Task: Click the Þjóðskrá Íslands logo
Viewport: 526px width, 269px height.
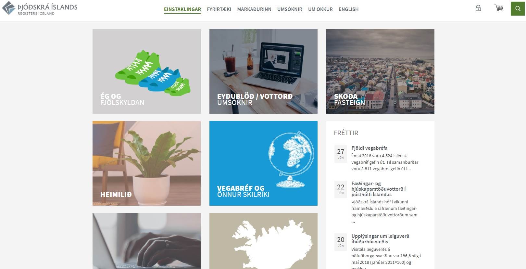Action: pos(40,8)
